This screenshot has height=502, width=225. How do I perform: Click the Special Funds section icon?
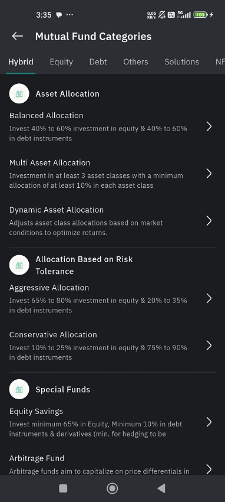pyautogui.click(x=19, y=389)
